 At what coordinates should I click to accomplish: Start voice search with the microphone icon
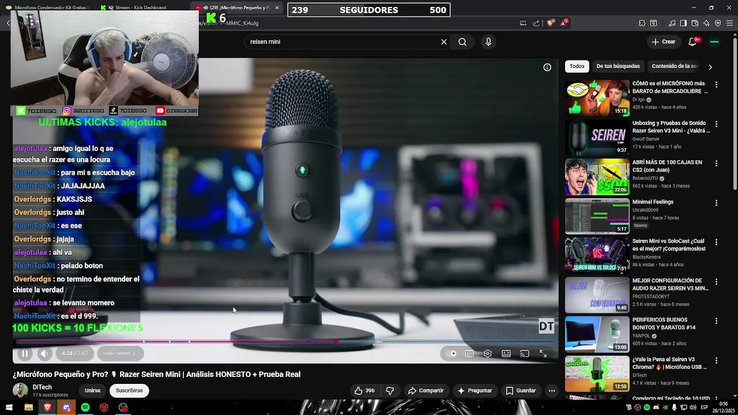tap(488, 41)
